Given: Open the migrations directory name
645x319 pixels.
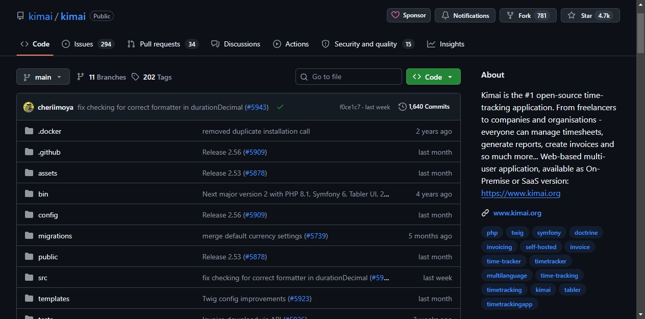Looking at the screenshot, I should pos(55,236).
